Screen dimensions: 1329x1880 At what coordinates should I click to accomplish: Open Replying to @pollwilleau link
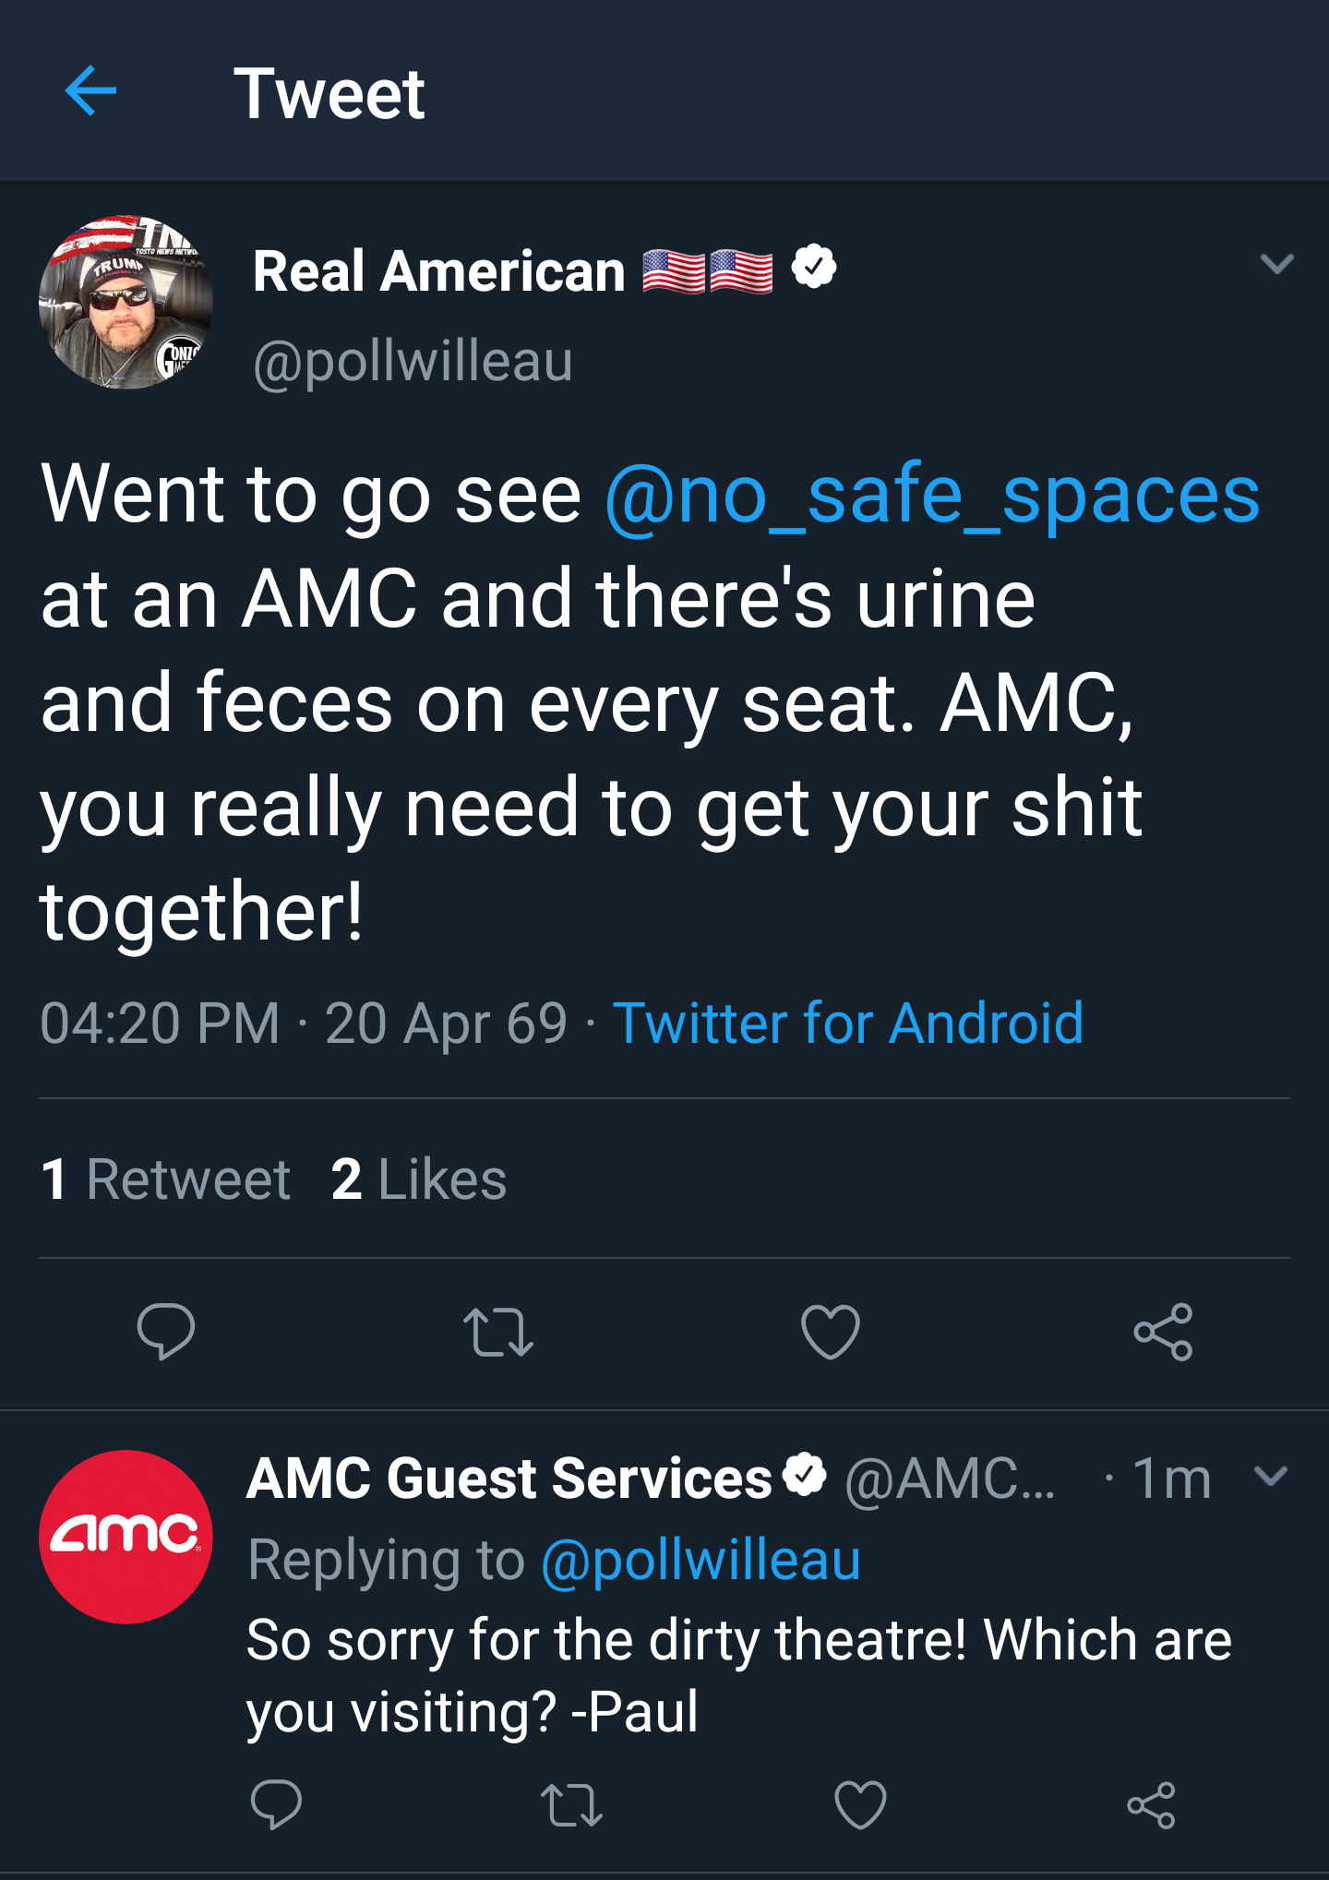tap(701, 1563)
